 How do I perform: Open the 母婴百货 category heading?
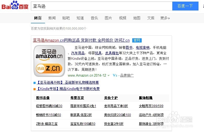pyautogui.click(x=77, y=98)
